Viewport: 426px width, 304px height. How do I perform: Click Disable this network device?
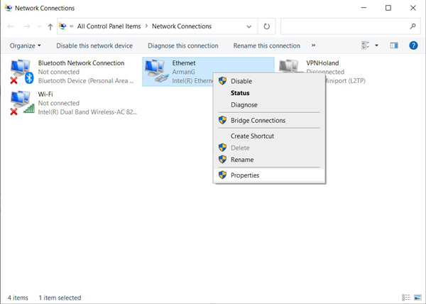pos(94,45)
